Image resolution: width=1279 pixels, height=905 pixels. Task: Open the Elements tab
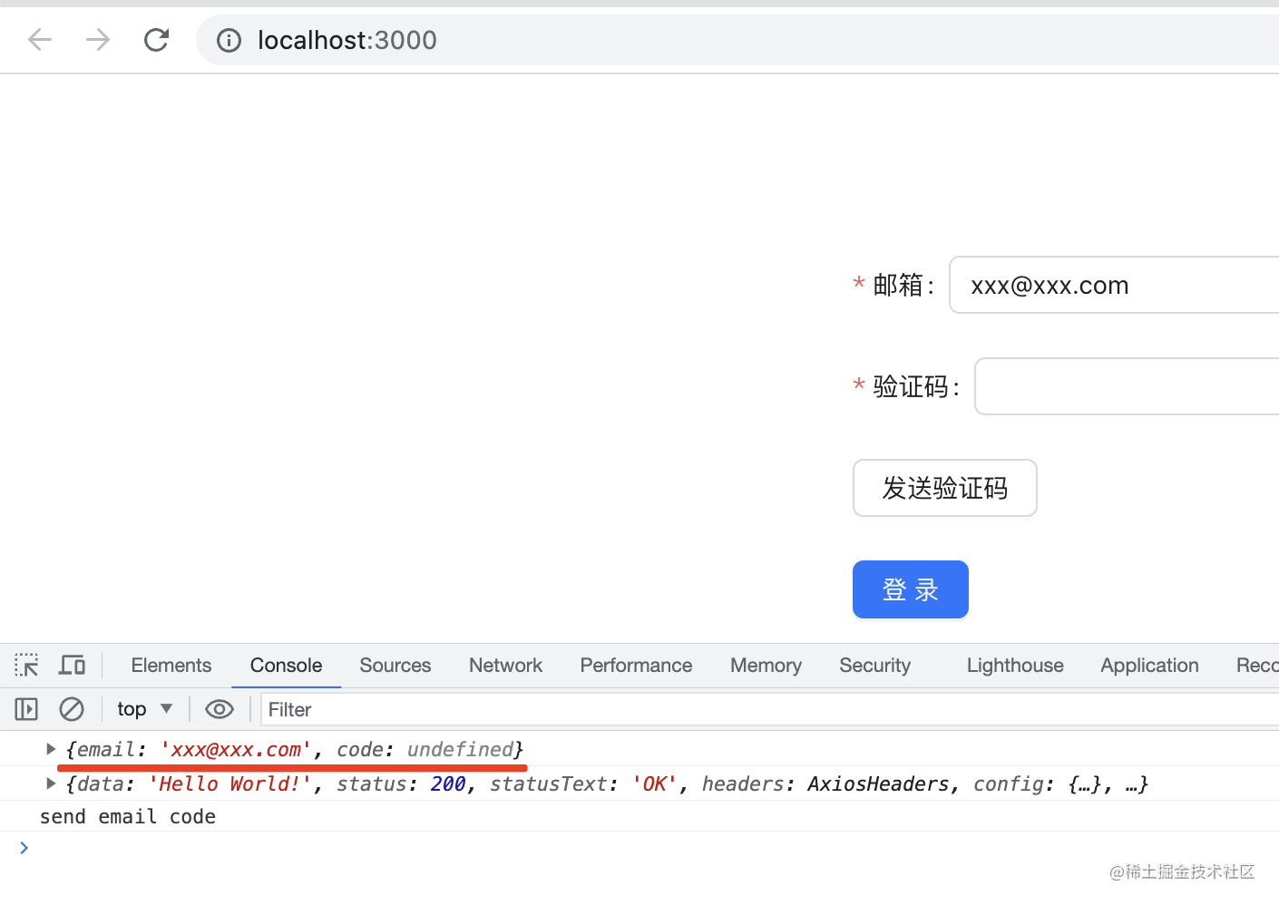(x=171, y=666)
